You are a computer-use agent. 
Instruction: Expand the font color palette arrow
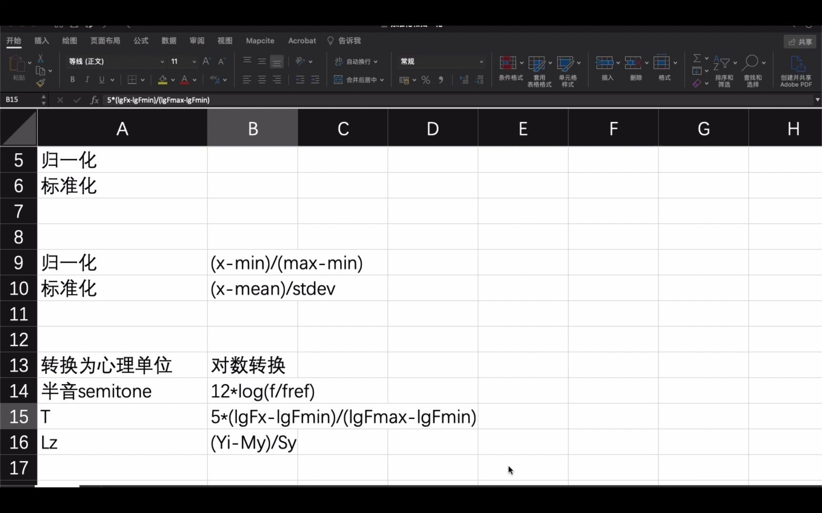click(x=195, y=80)
